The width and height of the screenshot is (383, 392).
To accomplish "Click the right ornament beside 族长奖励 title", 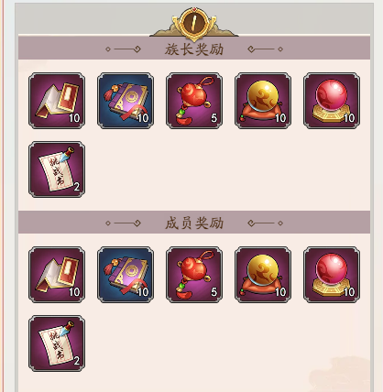I will 266,49.
